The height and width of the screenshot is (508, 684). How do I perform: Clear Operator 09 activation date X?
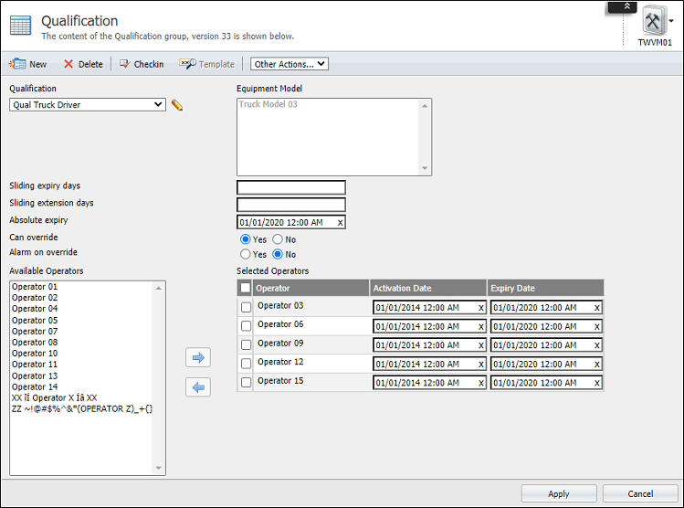pos(481,345)
